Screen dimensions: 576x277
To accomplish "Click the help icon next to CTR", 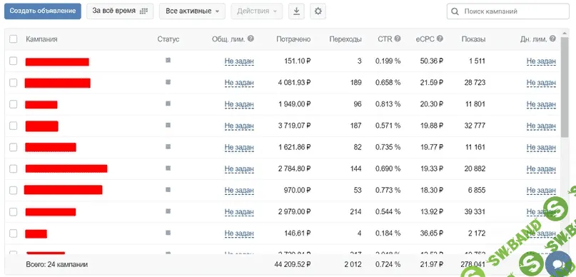I will pos(398,39).
